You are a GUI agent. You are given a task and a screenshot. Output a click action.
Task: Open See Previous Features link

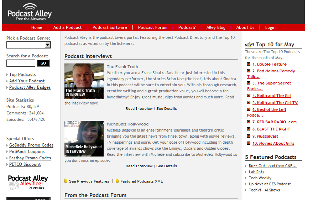click(x=89, y=181)
